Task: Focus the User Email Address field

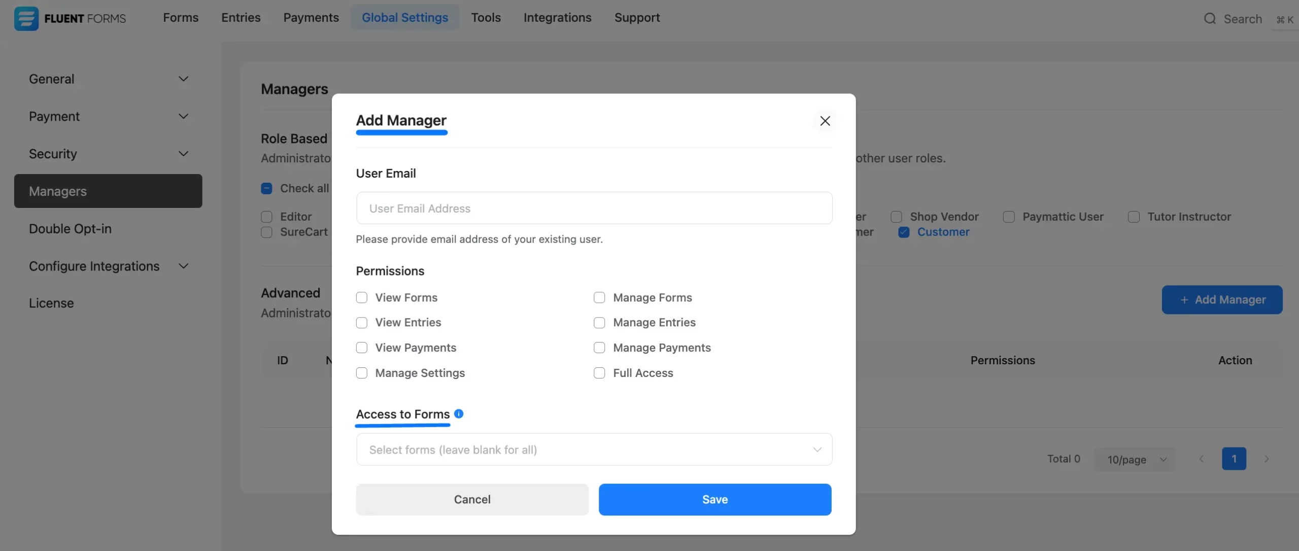Action: (x=594, y=208)
